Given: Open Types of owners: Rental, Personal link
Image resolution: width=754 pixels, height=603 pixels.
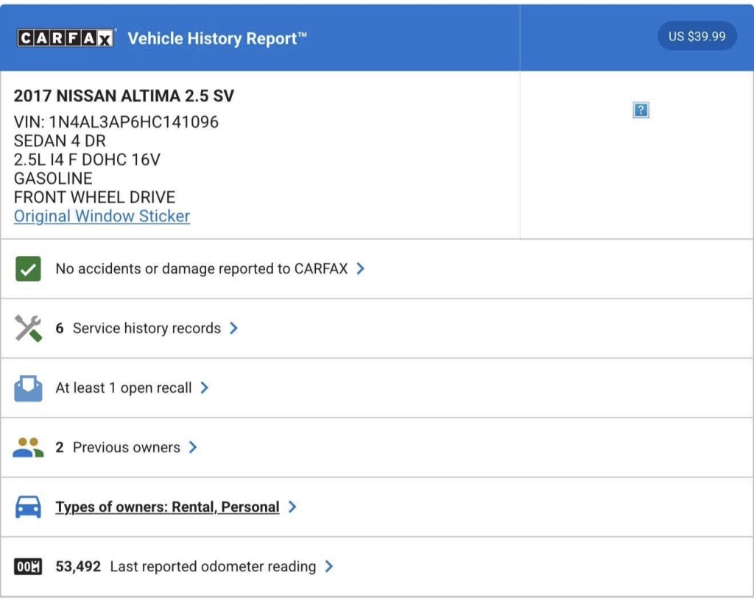Looking at the screenshot, I should pos(167,507).
